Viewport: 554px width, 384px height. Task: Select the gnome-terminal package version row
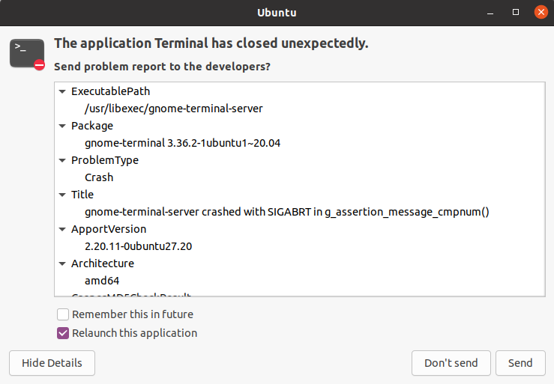[182, 143]
